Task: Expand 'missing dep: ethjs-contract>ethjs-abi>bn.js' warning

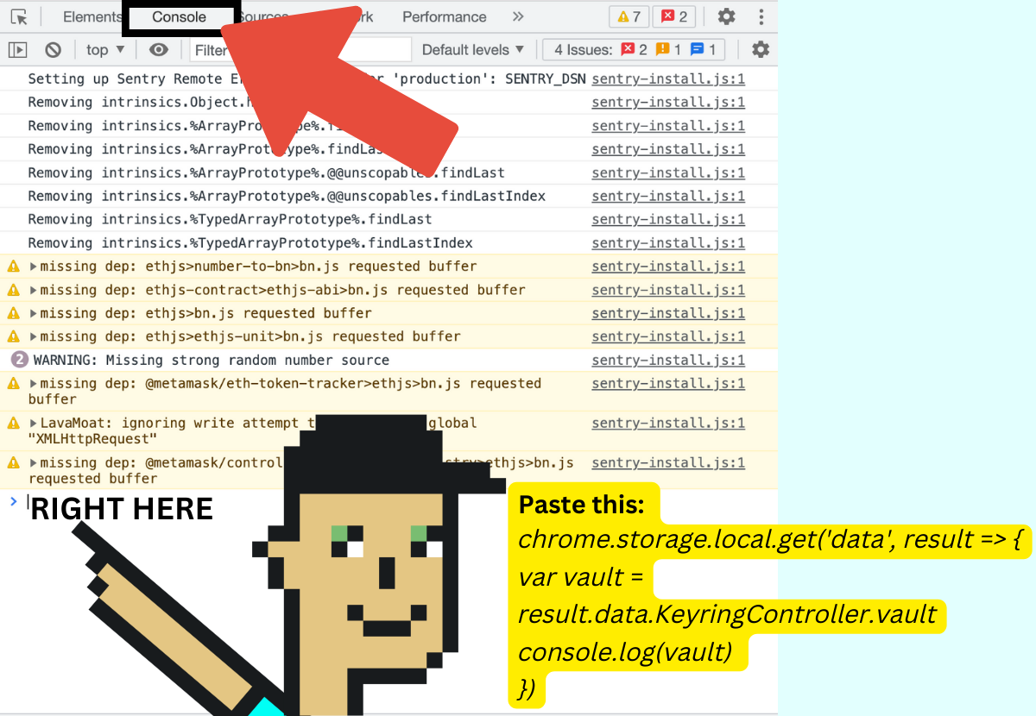Action: coord(34,290)
